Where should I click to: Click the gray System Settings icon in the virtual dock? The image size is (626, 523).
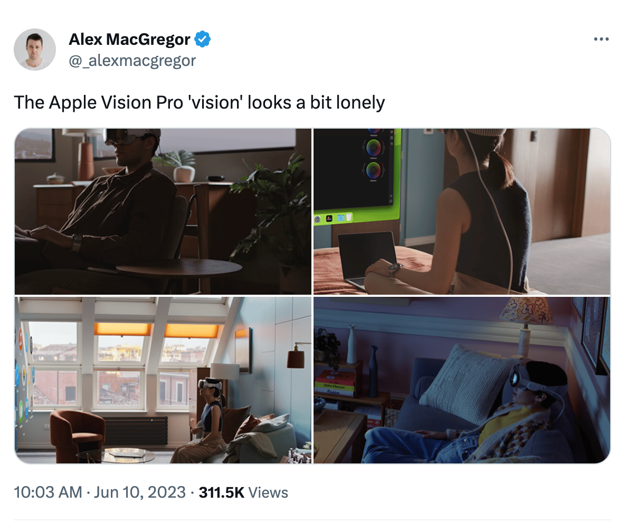coord(317,219)
